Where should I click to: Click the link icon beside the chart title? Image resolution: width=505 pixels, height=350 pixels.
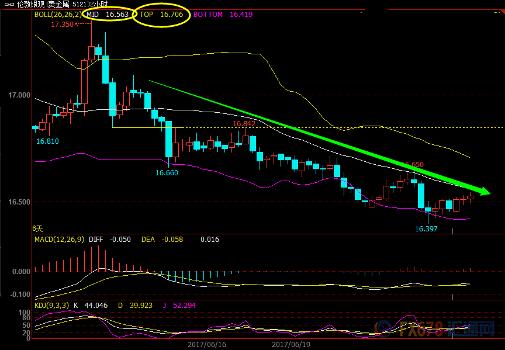[x=8, y=4]
